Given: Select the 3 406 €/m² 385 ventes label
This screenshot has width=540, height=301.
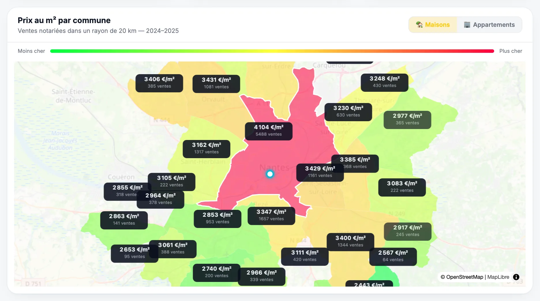Looking at the screenshot, I should coord(159,83).
